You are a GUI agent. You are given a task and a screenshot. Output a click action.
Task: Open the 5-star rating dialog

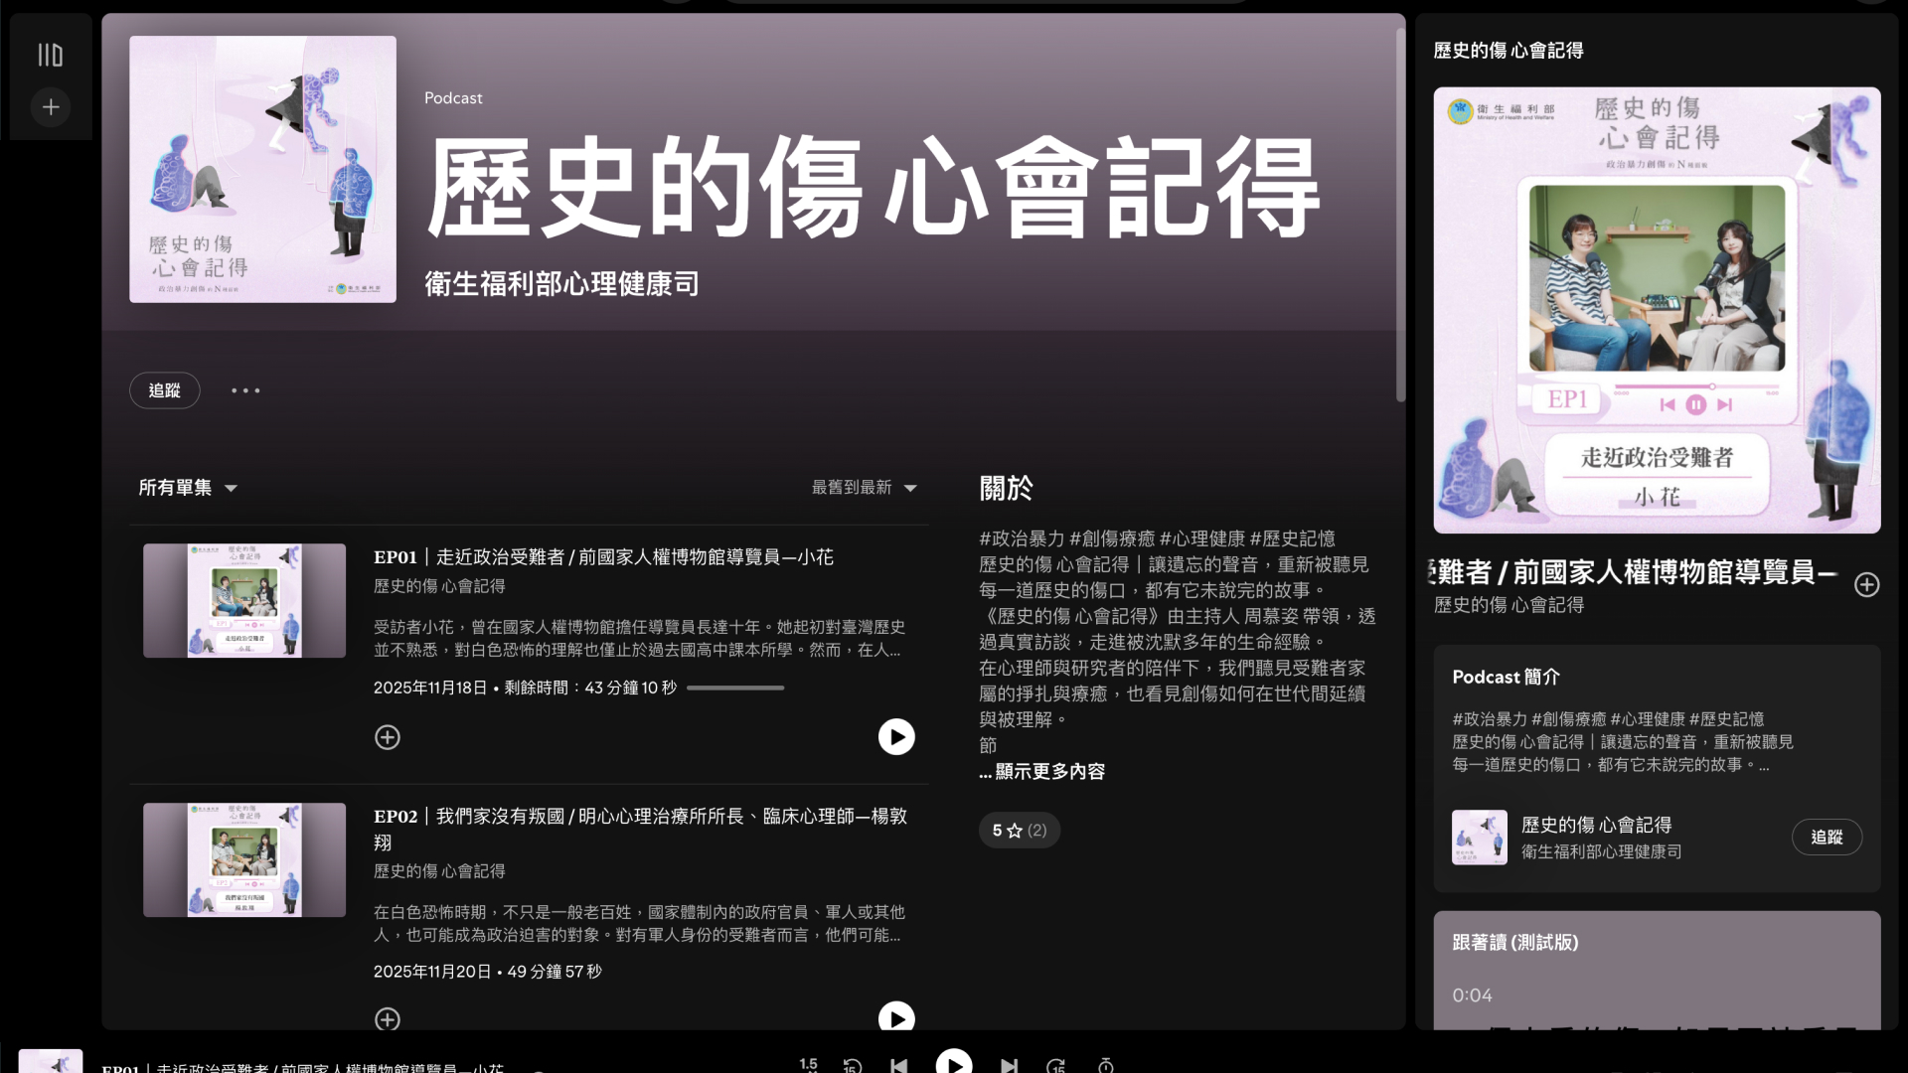(x=1020, y=830)
